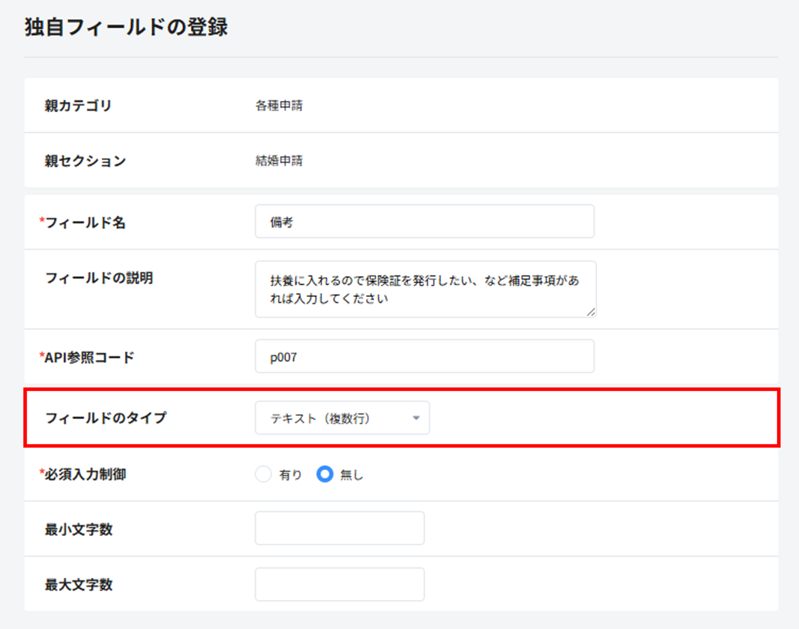Screen dimensions: 799x629
Task: Click inside the フィールドの説明 text area
Action: pyautogui.click(x=424, y=289)
